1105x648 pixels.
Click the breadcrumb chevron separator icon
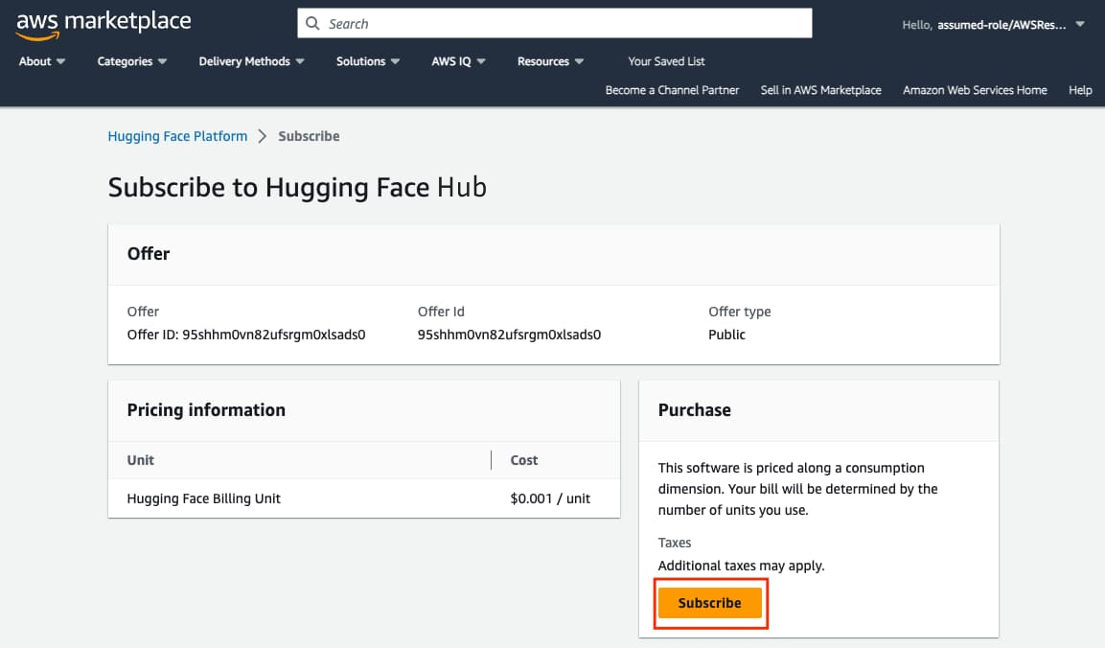coord(263,136)
